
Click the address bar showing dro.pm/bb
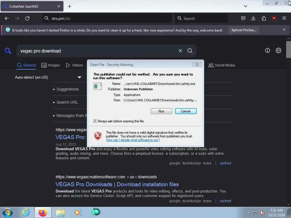pos(107,18)
